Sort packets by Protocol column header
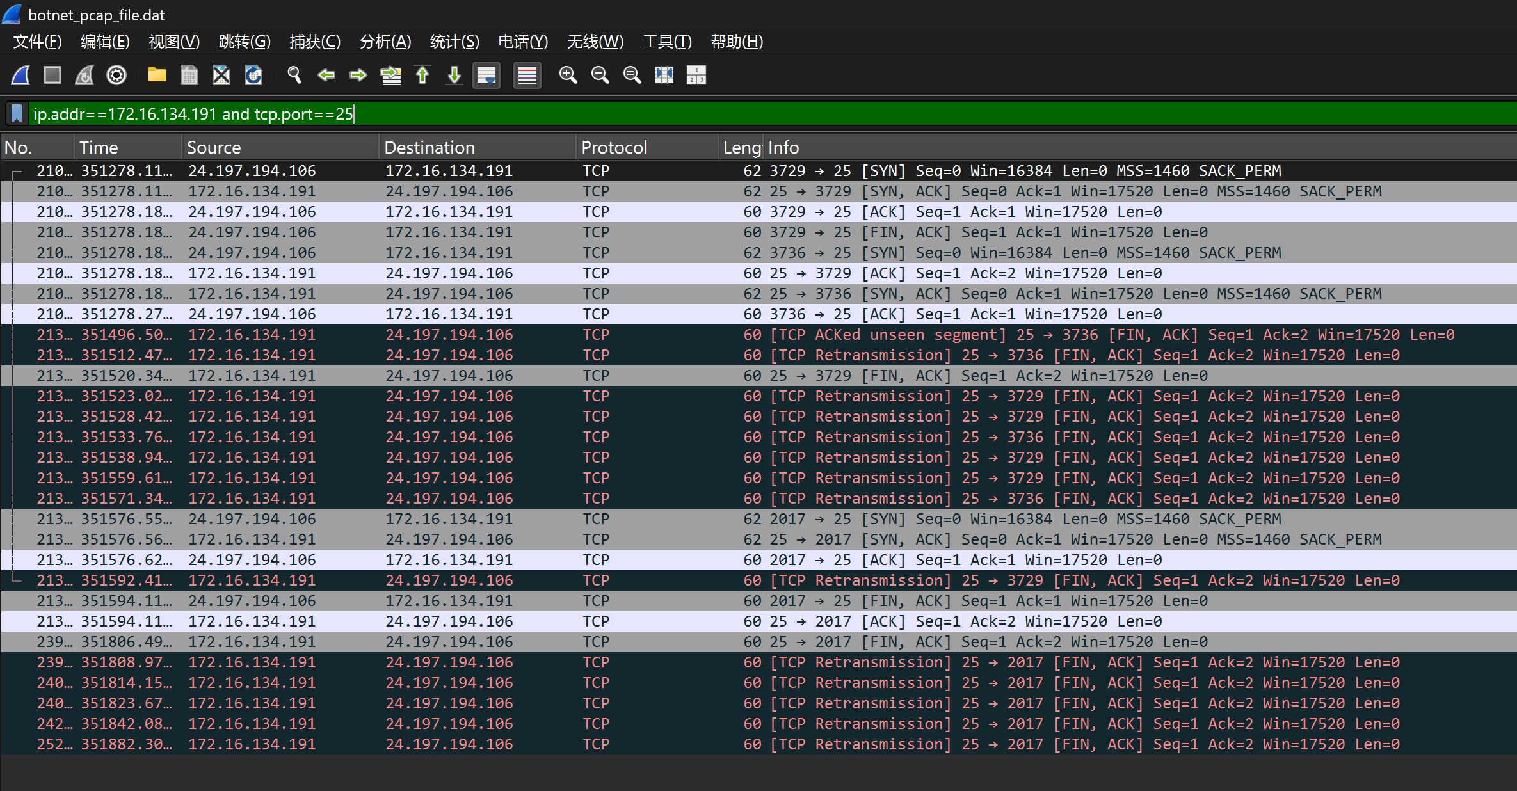This screenshot has height=791, width=1517. pos(614,148)
